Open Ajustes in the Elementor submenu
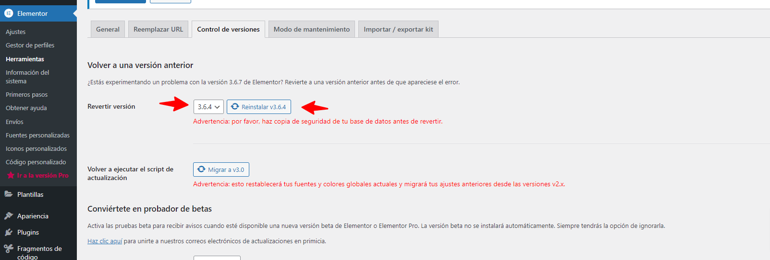 point(16,32)
